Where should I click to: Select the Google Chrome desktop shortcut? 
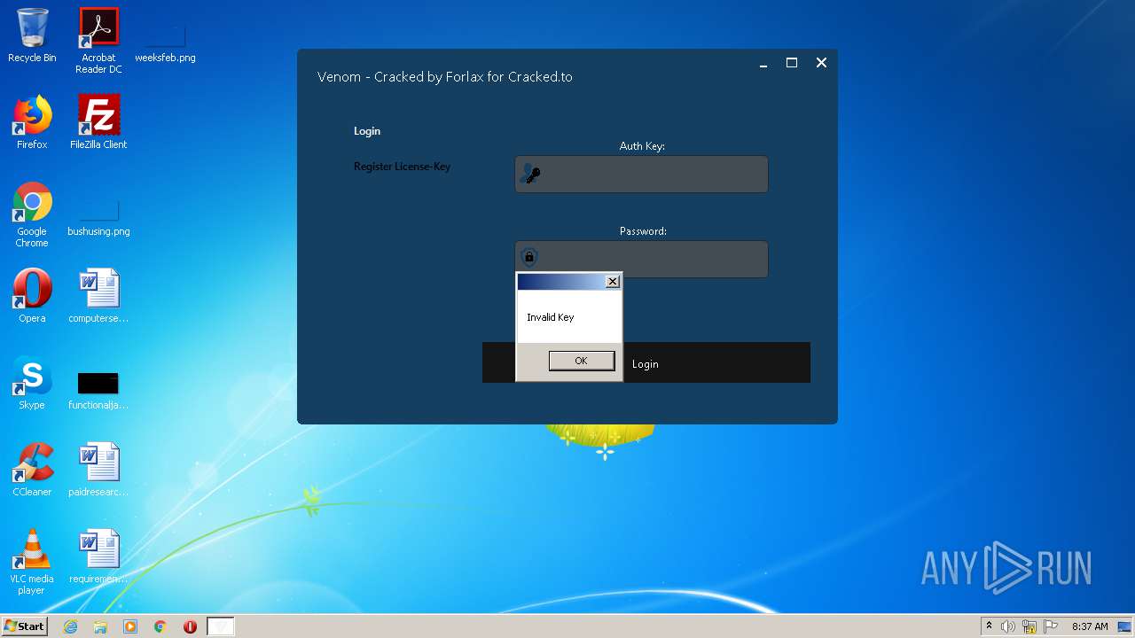pos(32,214)
